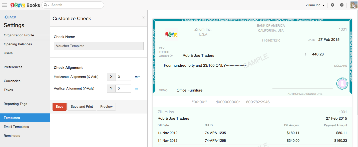This screenshot has height=147, width=358.
Task: Open the Zillum Inc. organization dropdown
Action: 315,5
